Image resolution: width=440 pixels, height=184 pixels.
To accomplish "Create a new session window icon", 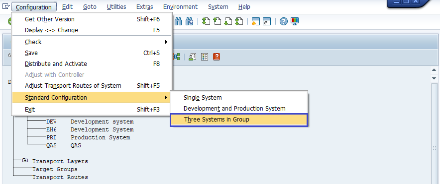I will [x=256, y=21].
